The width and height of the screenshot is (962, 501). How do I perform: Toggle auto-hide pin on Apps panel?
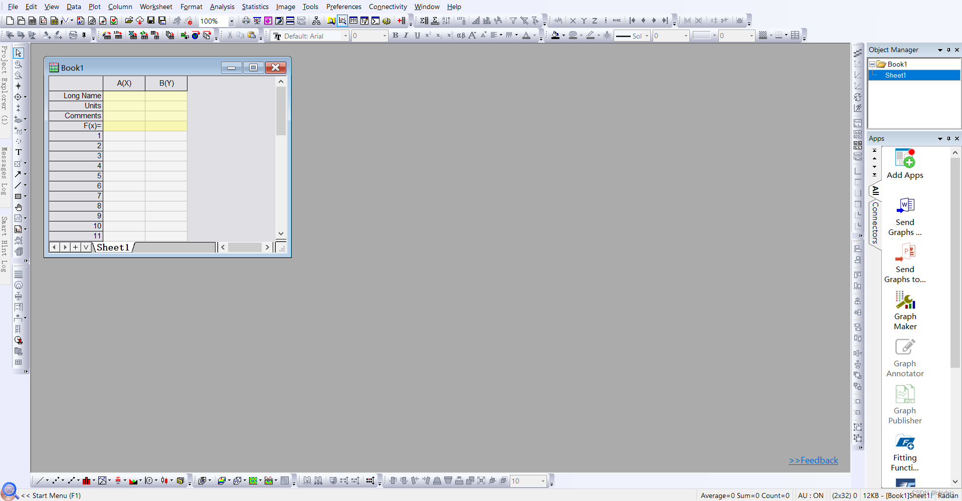point(948,139)
